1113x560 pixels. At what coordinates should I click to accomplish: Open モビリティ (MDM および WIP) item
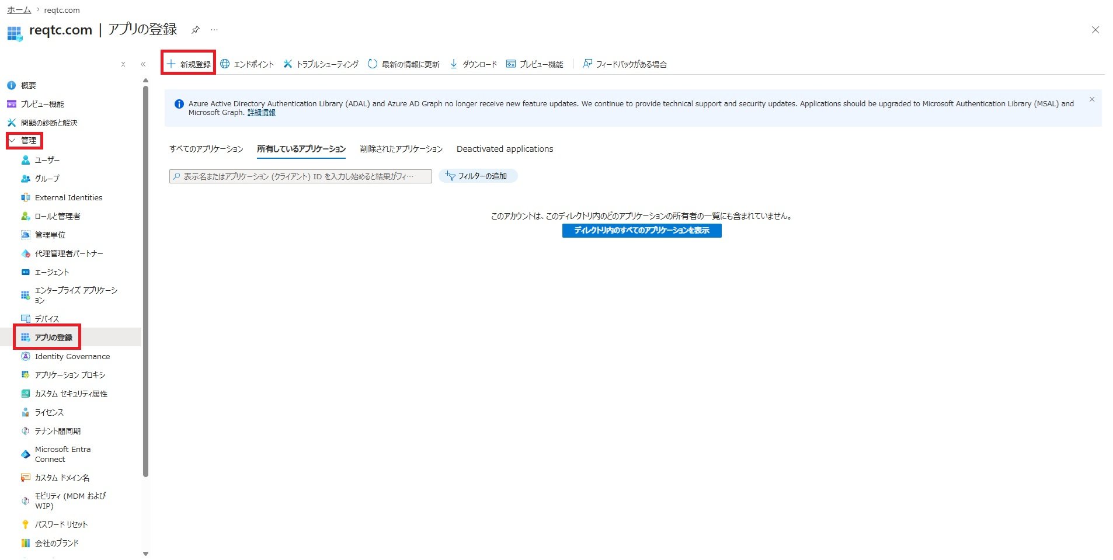[x=71, y=501]
